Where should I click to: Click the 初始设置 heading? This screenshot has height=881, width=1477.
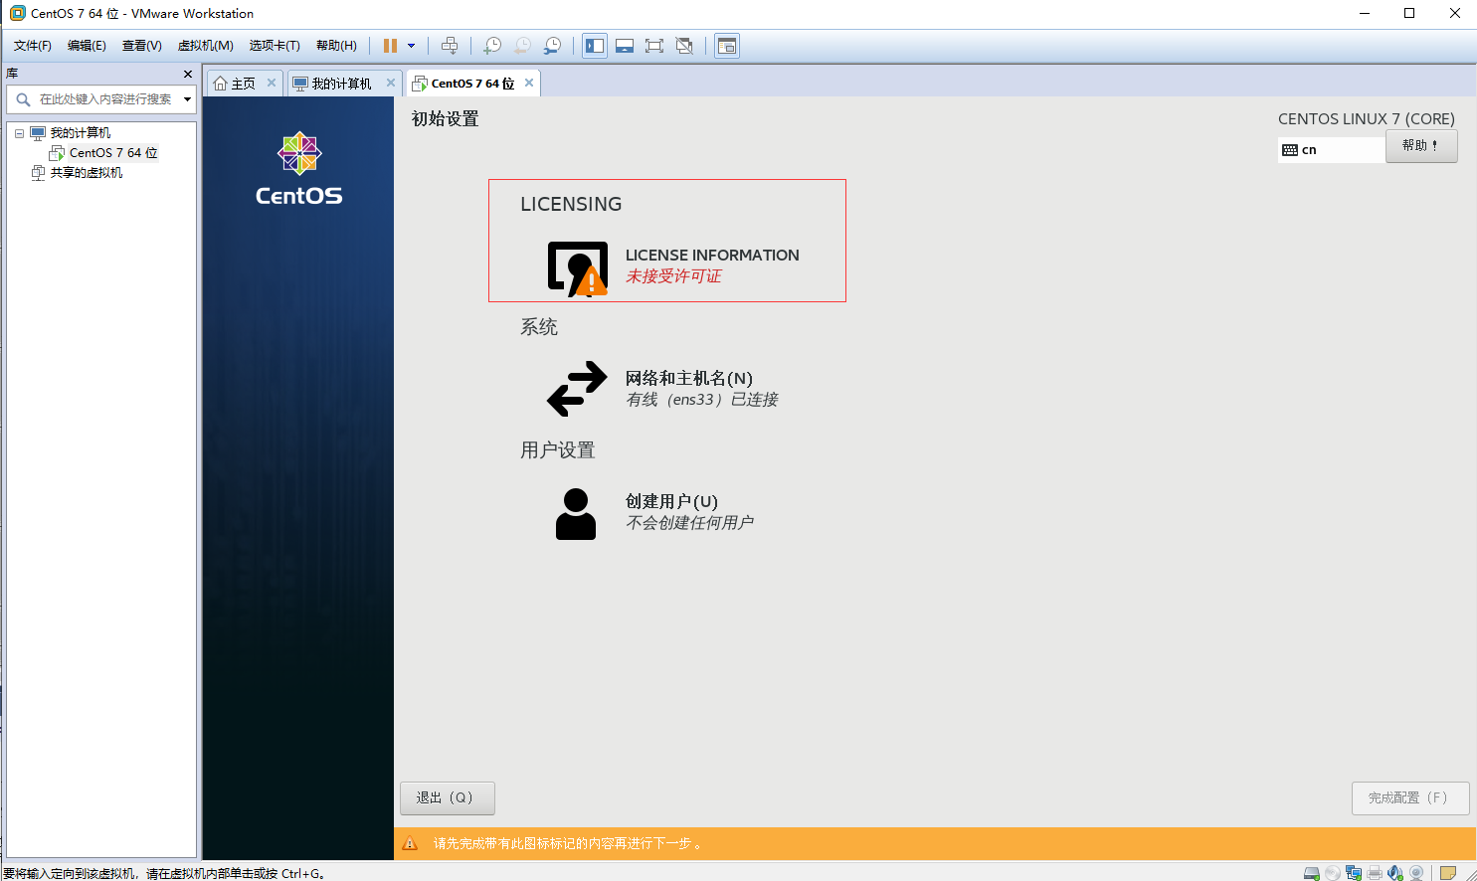(446, 119)
